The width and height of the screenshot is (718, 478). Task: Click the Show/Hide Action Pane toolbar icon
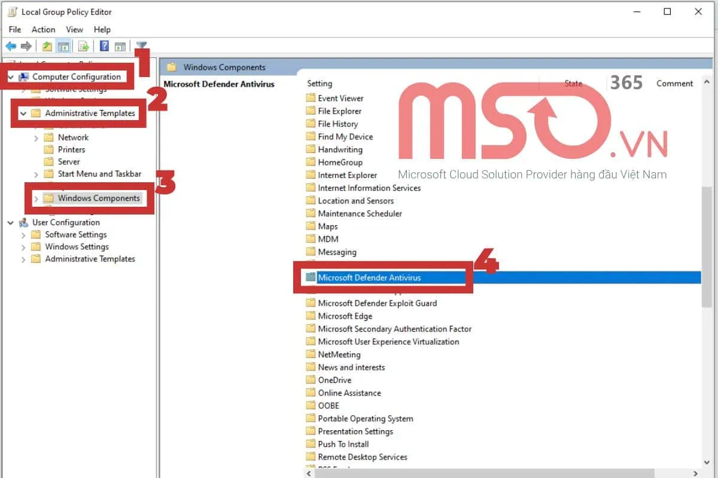point(120,46)
